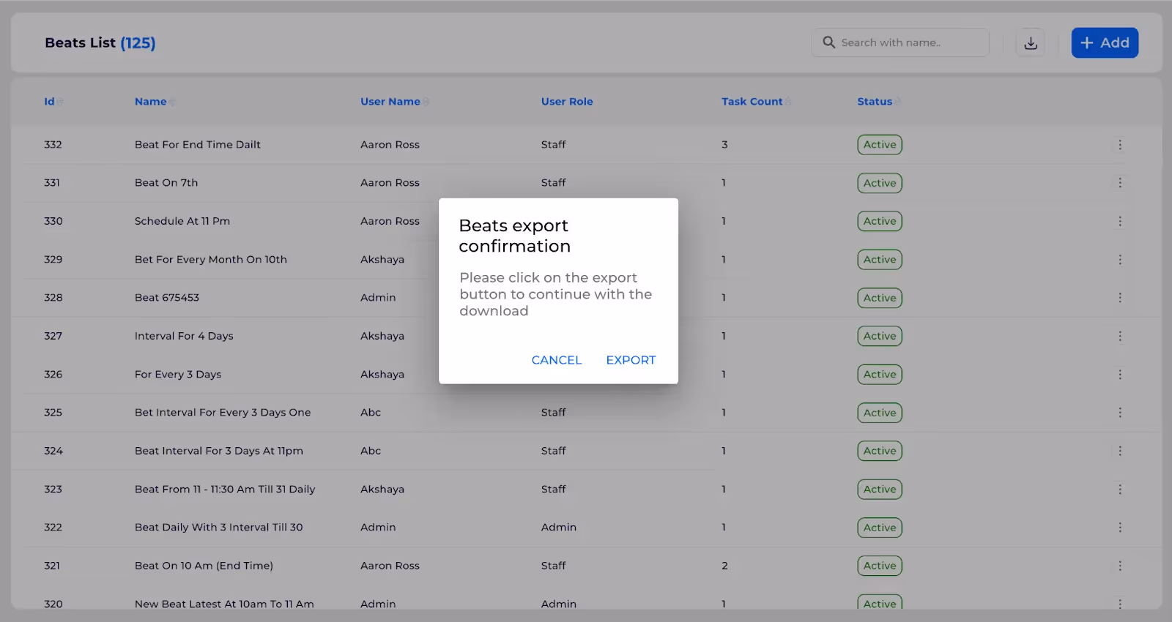
Task: Select 'Bet For Every Month On 10th'
Action: [x=211, y=260]
